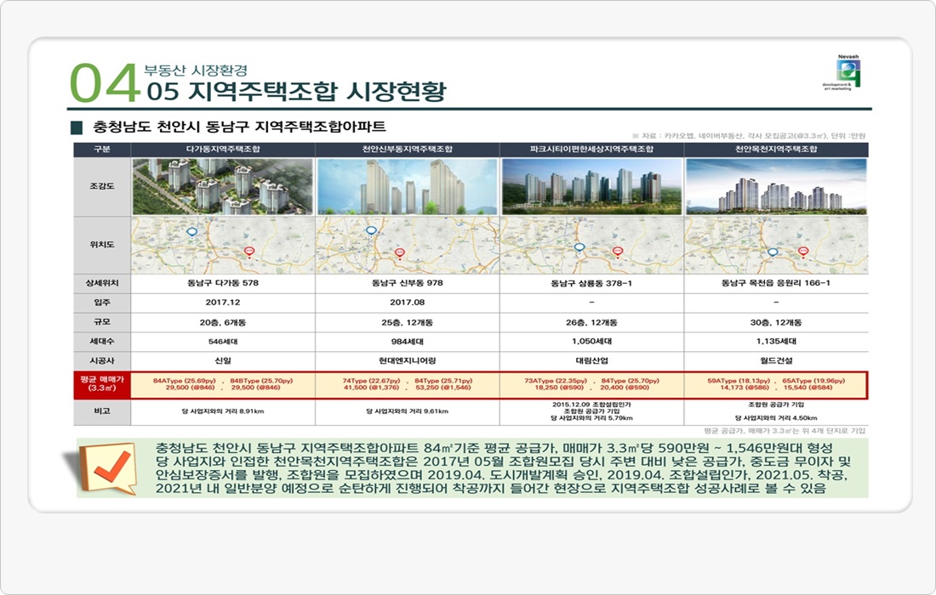Select the 위치도 row label

[102, 245]
